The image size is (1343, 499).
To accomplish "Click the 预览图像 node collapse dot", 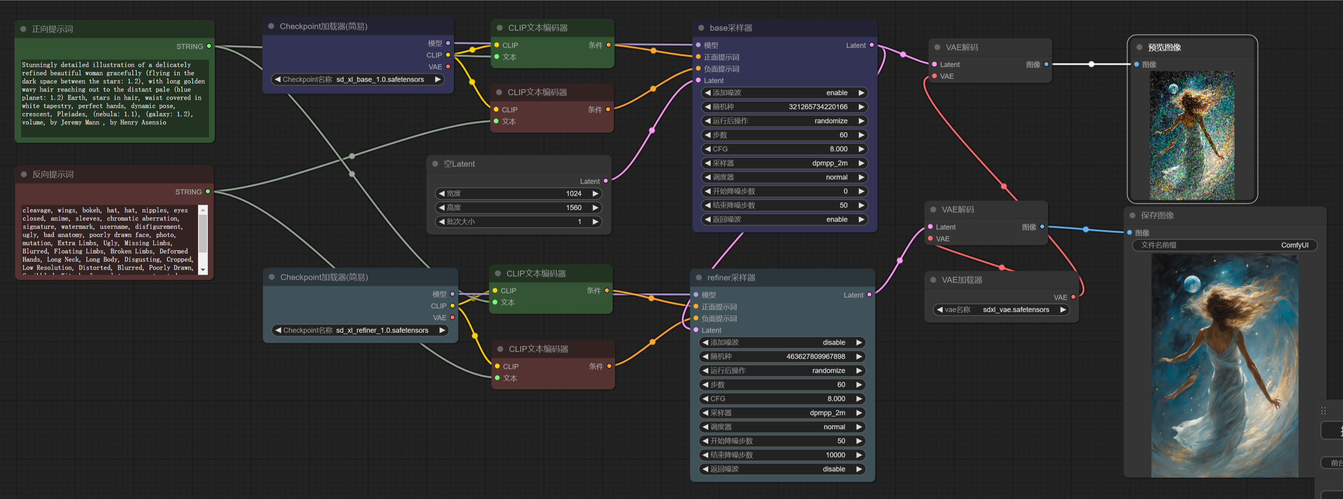I will (x=1139, y=47).
